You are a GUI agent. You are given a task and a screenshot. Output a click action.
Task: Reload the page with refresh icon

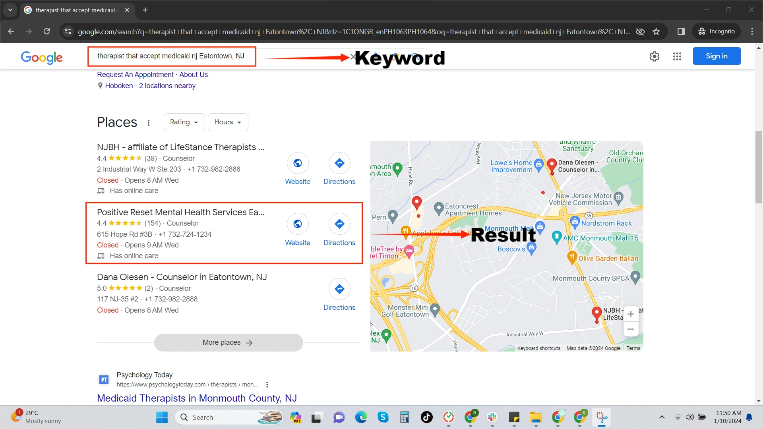pos(46,31)
